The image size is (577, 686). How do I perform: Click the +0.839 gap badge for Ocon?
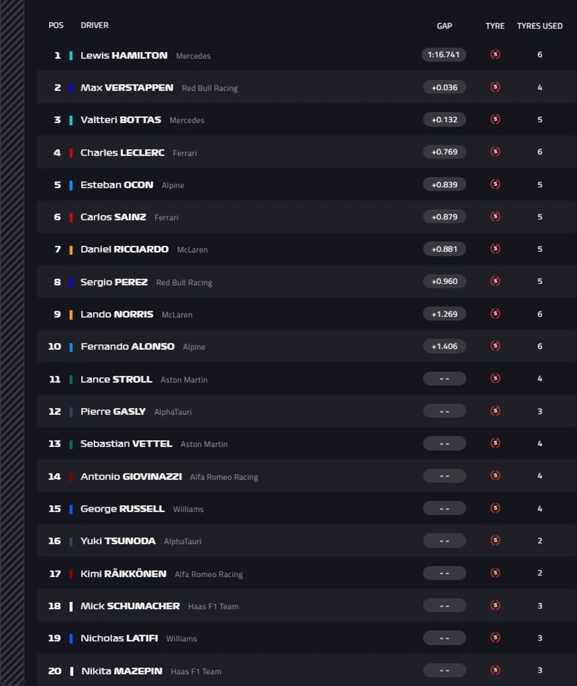[x=444, y=185]
